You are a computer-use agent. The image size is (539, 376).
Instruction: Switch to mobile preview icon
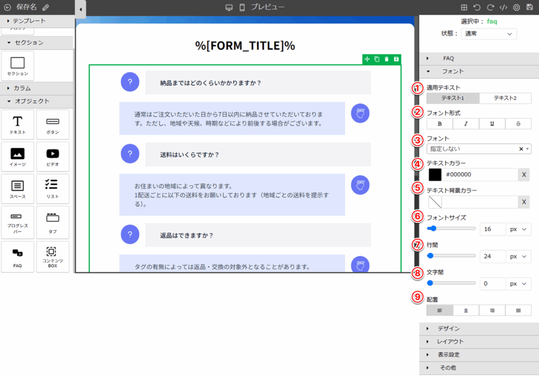click(x=242, y=7)
